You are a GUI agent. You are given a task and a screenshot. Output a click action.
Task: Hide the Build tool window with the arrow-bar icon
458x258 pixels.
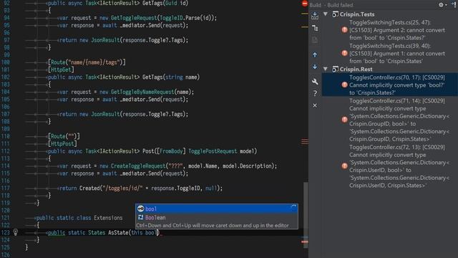coord(454,4)
